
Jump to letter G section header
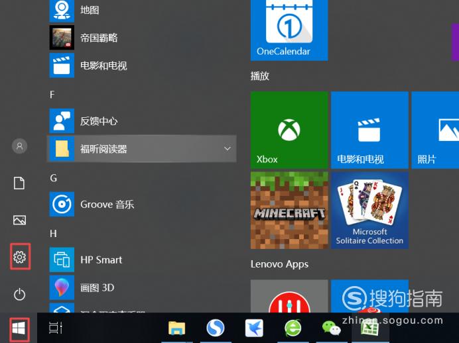coord(53,178)
